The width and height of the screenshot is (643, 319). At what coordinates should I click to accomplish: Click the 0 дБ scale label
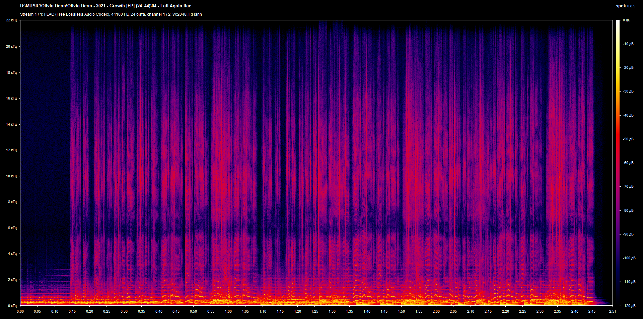[627, 20]
